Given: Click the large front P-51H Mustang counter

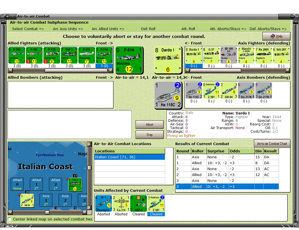Looking at the screenshot, I should point(129,60).
